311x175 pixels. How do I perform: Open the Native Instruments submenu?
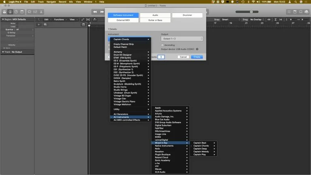(170, 146)
